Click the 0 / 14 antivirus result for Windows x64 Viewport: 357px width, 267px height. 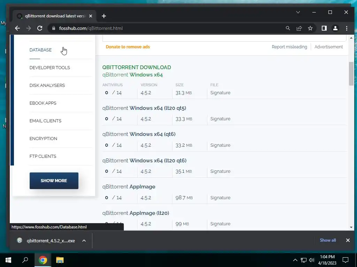click(113, 92)
